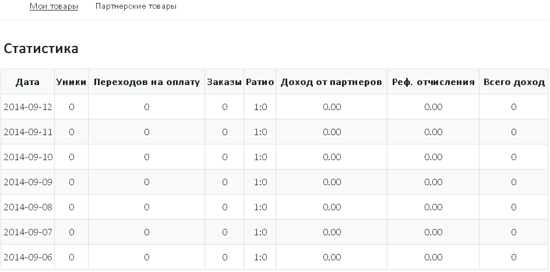Select Доход от партнеров value for 2014-09-09
Viewport: 550px width, 272px height.
coord(332,182)
